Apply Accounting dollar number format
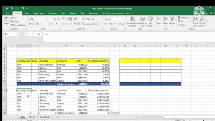This screenshot has width=215, height=121. (x=106, y=24)
